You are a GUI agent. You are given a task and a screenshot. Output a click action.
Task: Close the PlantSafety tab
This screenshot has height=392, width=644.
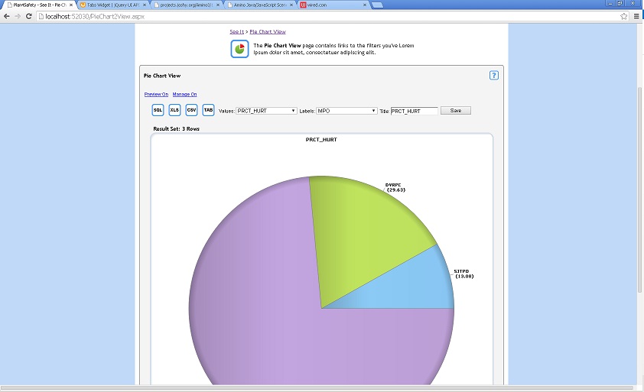pos(70,5)
